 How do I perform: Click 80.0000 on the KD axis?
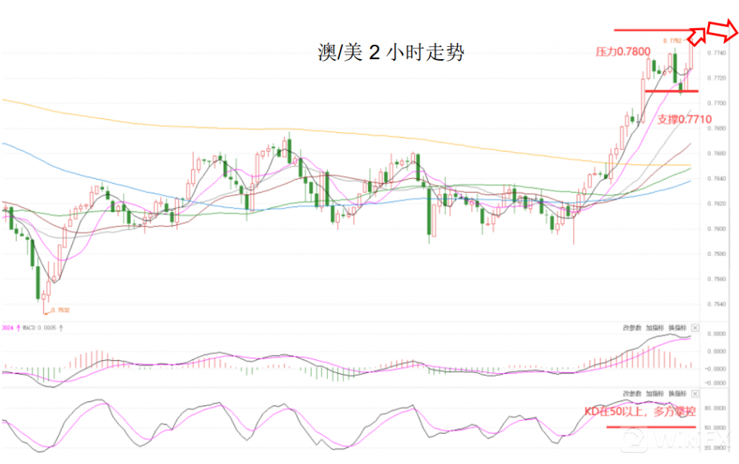pos(715,408)
